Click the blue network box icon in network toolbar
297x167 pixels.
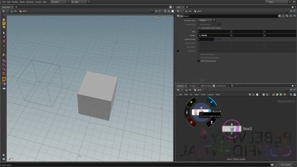coord(281,95)
